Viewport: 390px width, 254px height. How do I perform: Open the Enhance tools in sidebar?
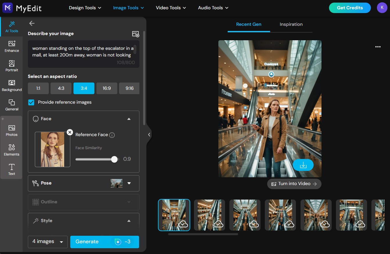point(12,46)
